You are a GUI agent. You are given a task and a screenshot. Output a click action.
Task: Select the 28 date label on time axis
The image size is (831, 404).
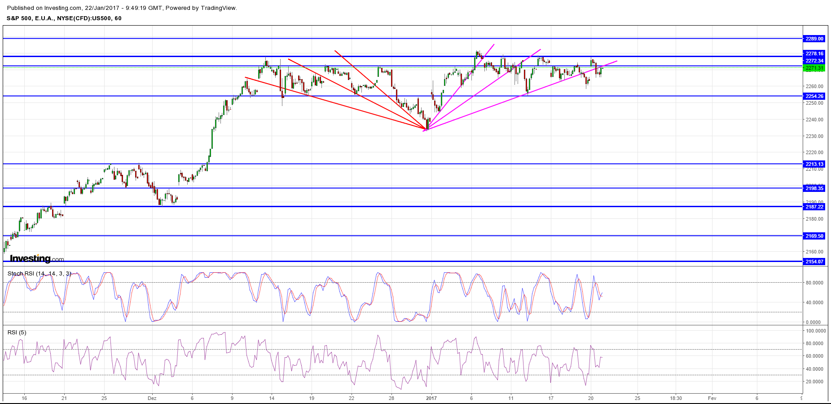[391, 398]
